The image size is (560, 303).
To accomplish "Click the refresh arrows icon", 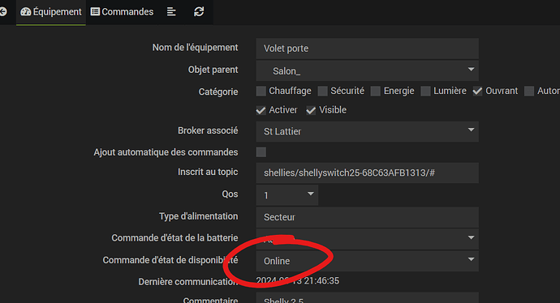I will click(x=199, y=12).
